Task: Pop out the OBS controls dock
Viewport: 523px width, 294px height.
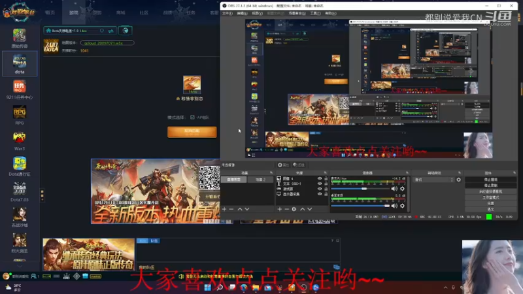Action: click(515, 172)
